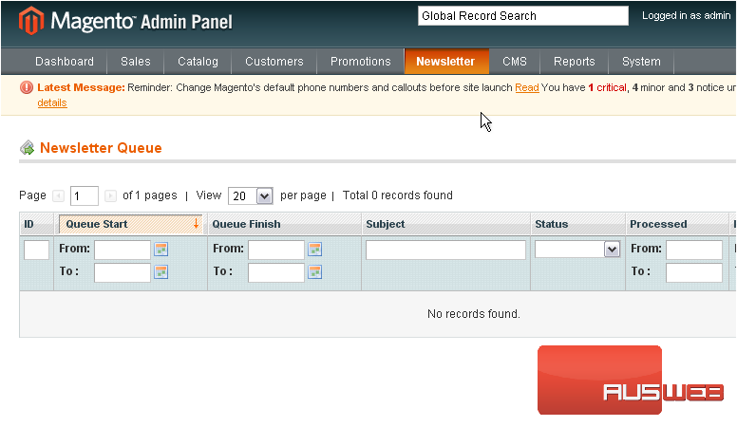Select the Newsletter menu
737x427 pixels.
445,62
